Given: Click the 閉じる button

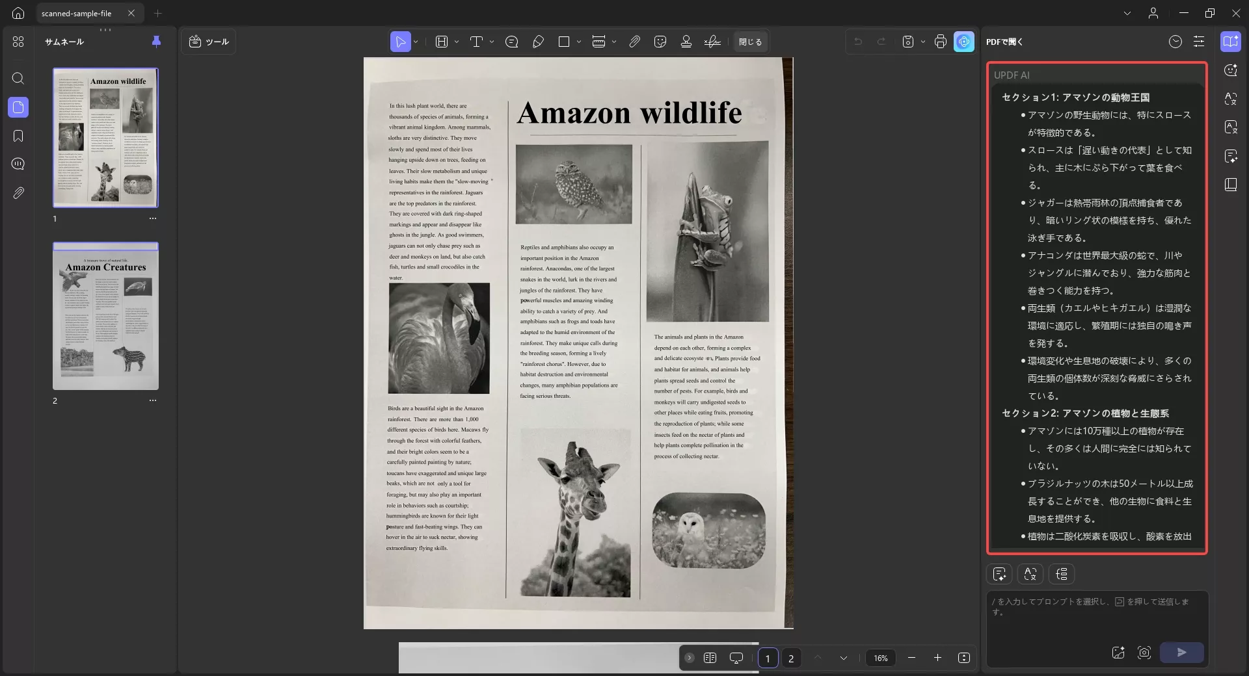Looking at the screenshot, I should [x=750, y=42].
